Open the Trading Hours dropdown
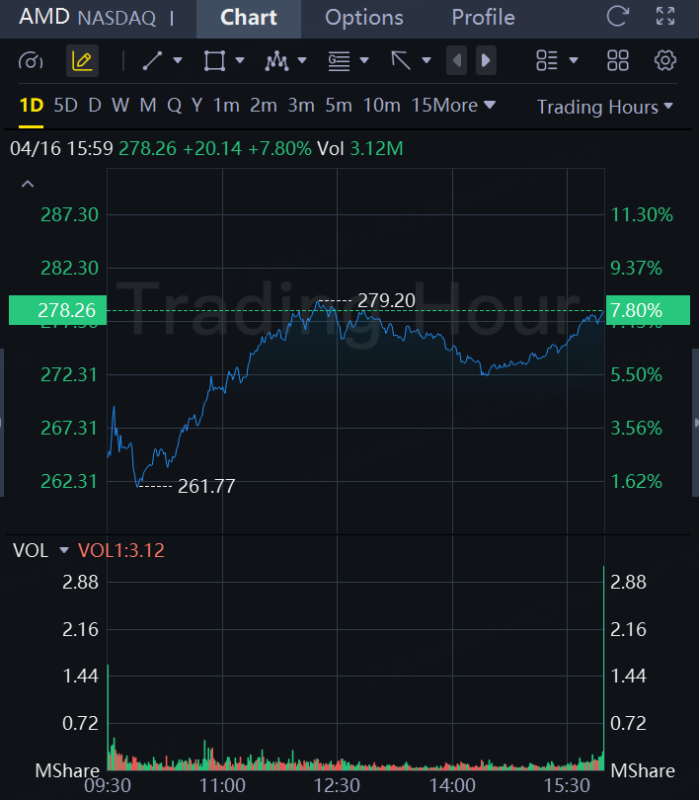This screenshot has height=800, width=699. 605,107
